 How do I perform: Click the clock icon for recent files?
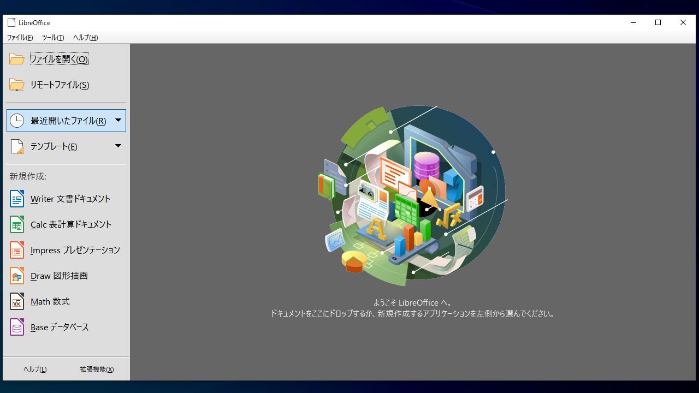[x=17, y=121]
